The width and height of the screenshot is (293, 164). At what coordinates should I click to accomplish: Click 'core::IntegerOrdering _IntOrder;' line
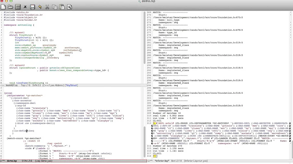[37, 58]
